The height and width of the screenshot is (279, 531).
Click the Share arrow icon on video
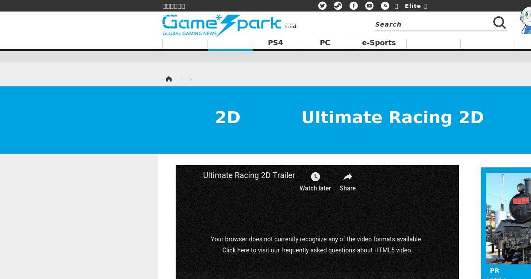pyautogui.click(x=348, y=177)
